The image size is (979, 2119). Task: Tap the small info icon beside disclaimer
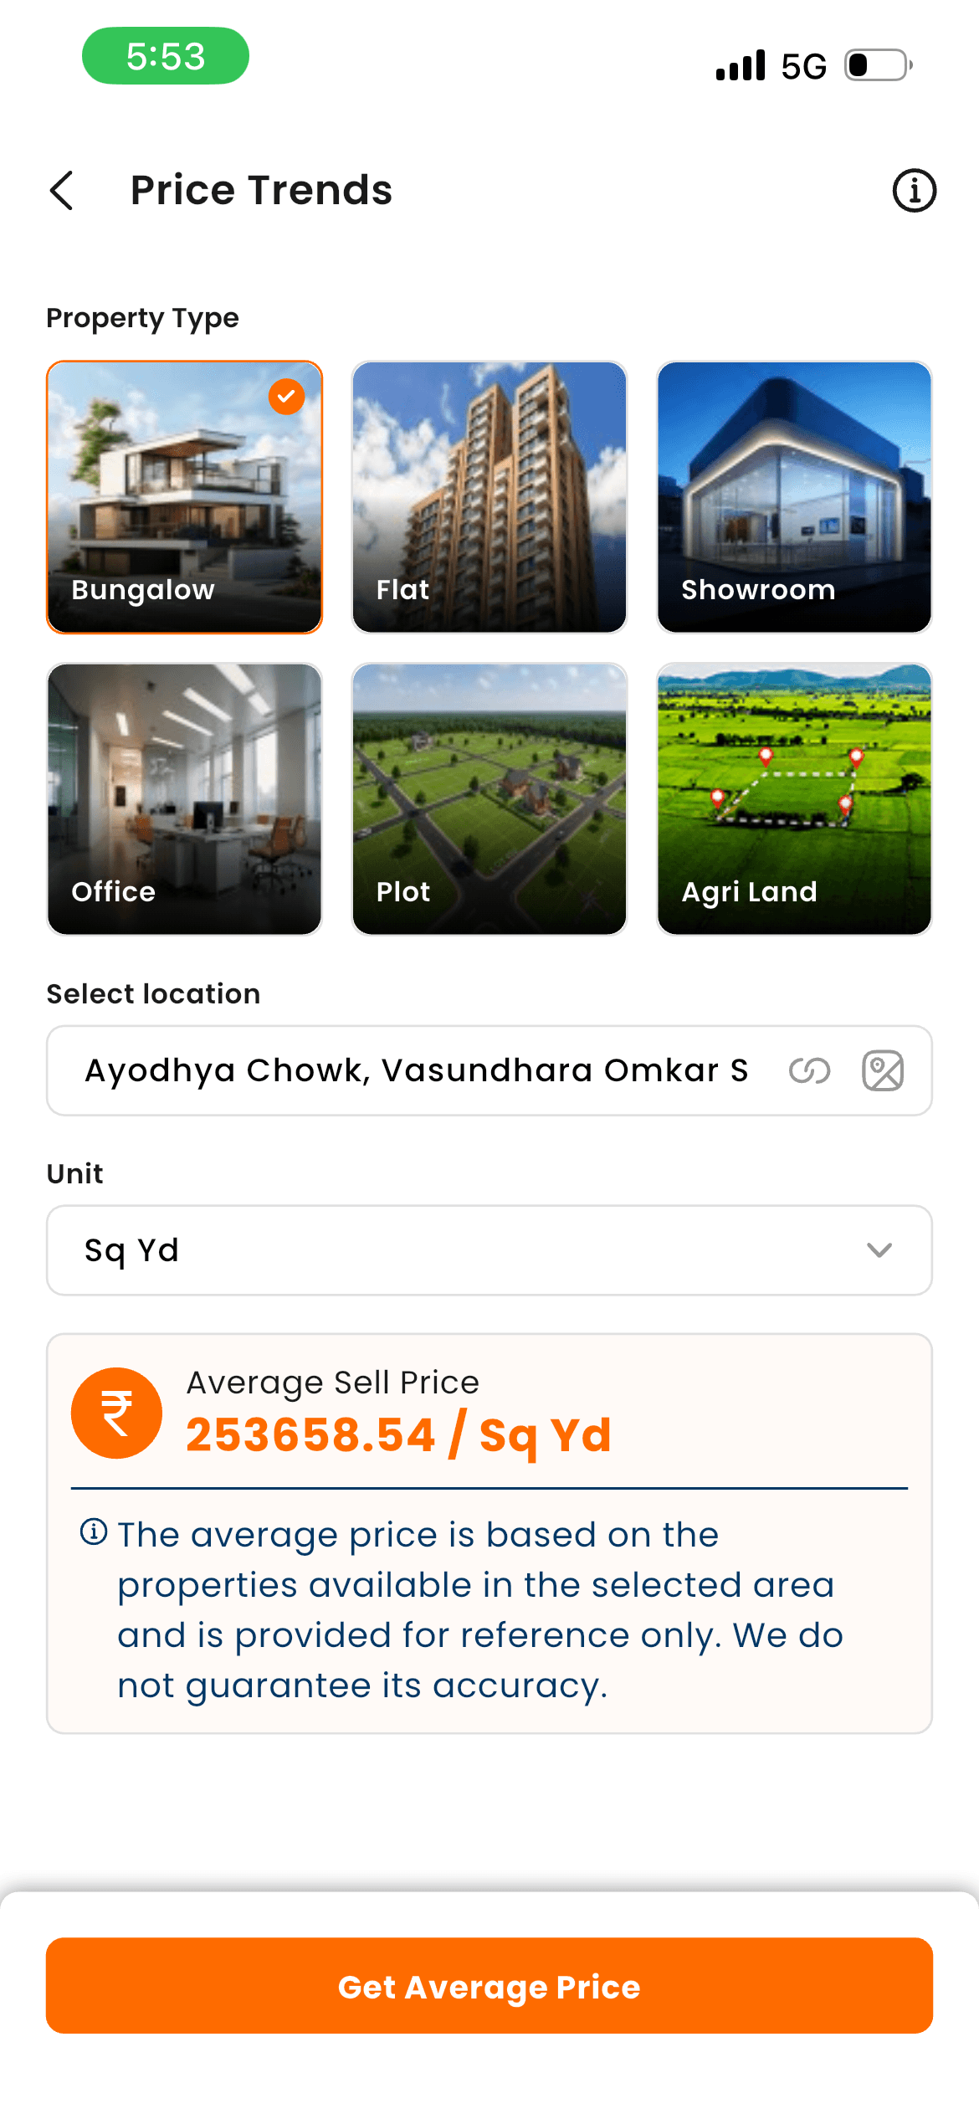(94, 1532)
